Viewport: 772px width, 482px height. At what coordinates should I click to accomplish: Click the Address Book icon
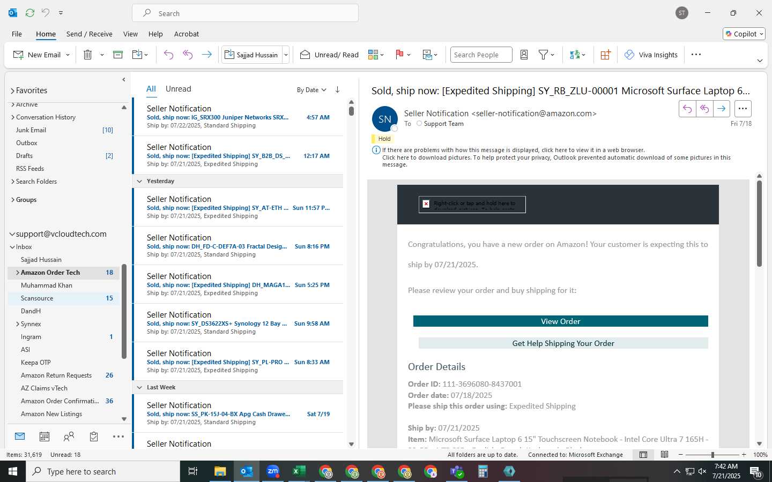click(524, 55)
